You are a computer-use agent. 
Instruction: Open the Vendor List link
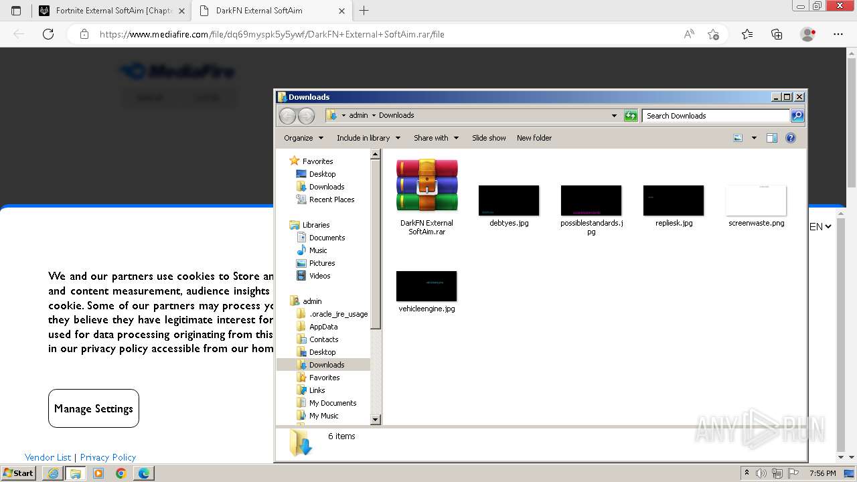coord(48,457)
